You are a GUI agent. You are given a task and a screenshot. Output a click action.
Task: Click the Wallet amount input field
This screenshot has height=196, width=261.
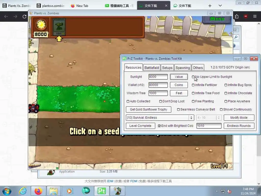(x=158, y=85)
